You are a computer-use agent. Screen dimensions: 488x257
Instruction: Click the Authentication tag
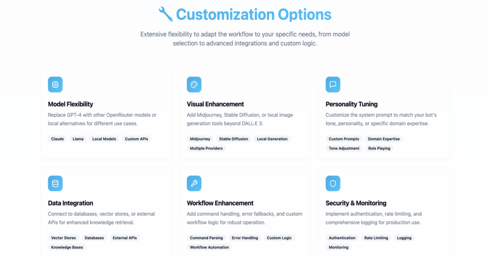[341, 238]
